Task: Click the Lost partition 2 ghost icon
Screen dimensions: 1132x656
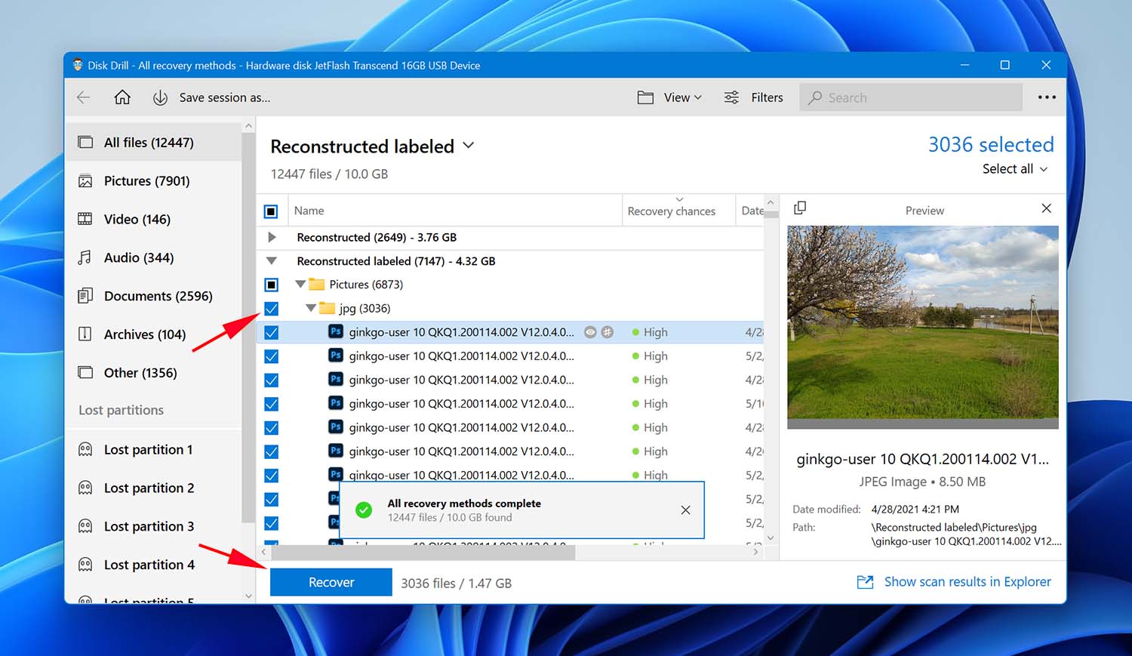Action: pyautogui.click(x=86, y=488)
